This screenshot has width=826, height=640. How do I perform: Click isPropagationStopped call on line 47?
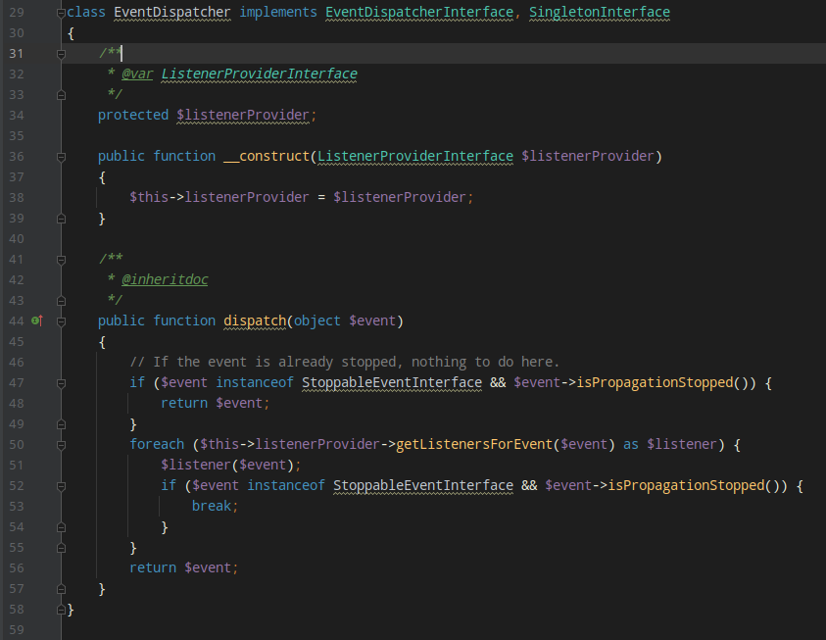tap(655, 382)
